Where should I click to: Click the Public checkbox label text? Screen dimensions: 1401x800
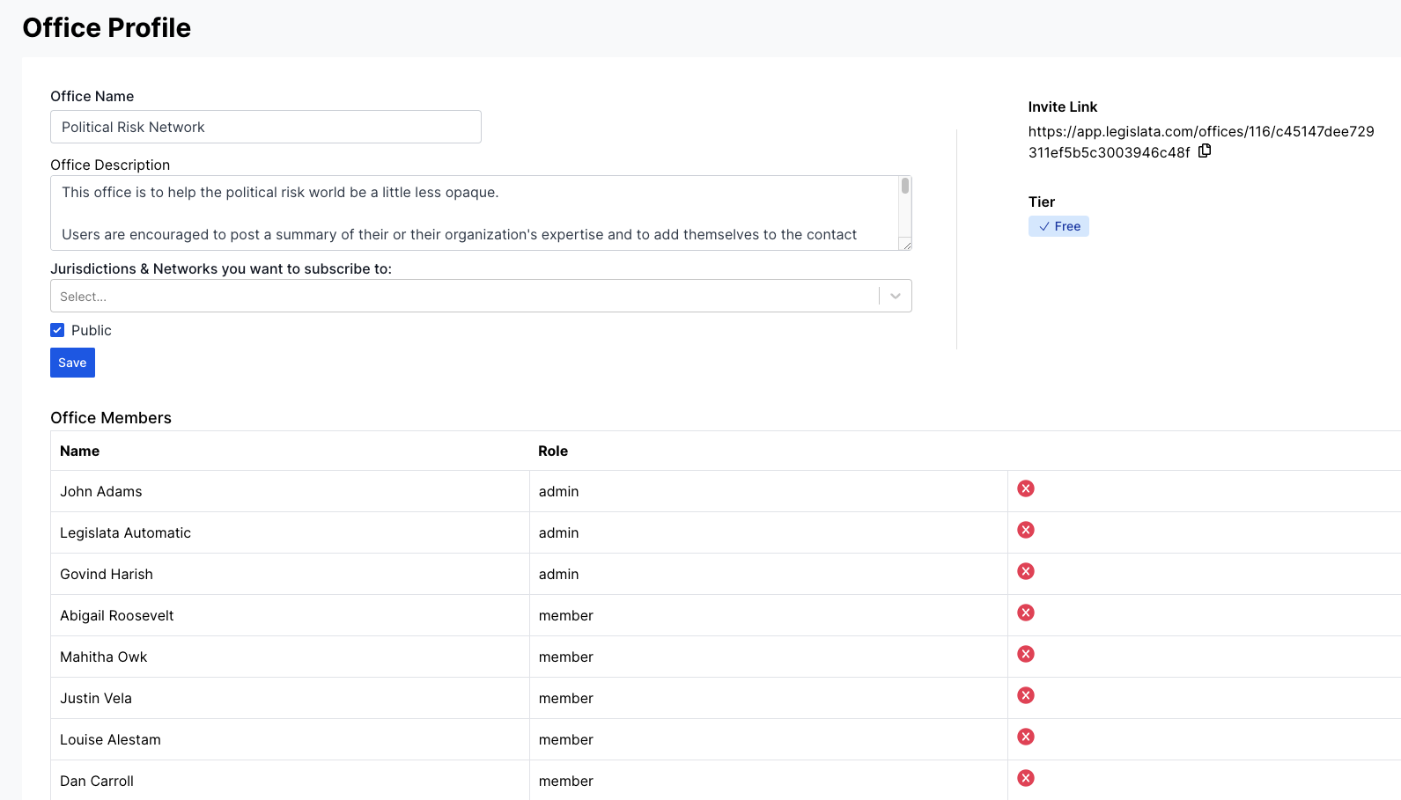pyautogui.click(x=92, y=330)
